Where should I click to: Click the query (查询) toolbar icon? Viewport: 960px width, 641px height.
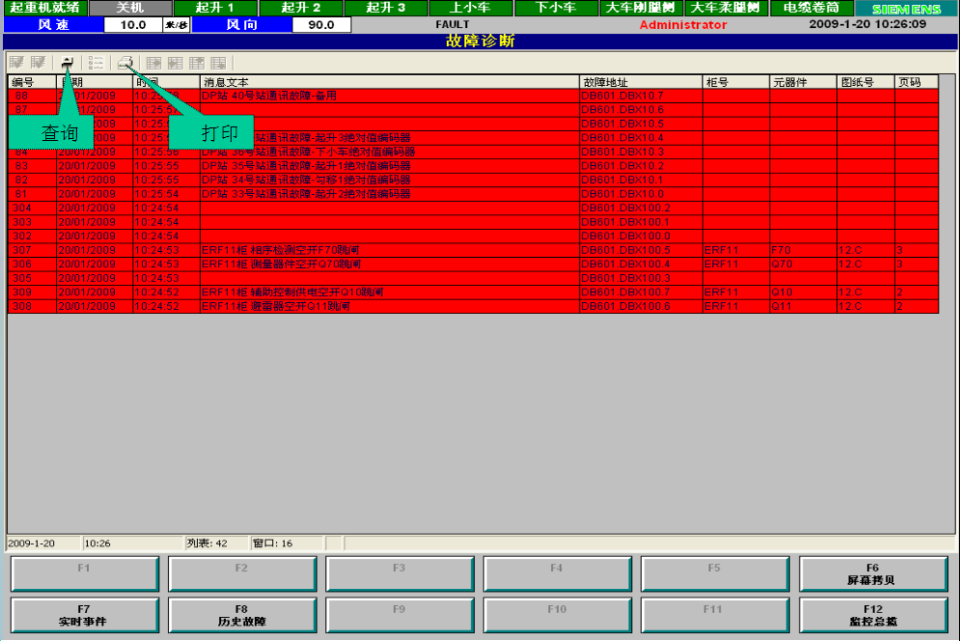point(68,63)
